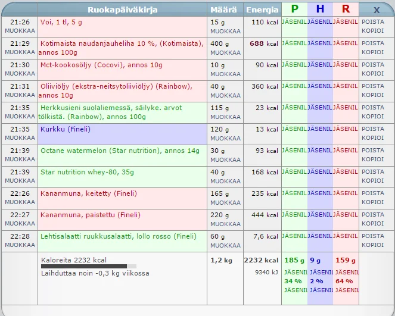
Task: Click the Ruokapäiväkirja column header
Action: (x=122, y=10)
